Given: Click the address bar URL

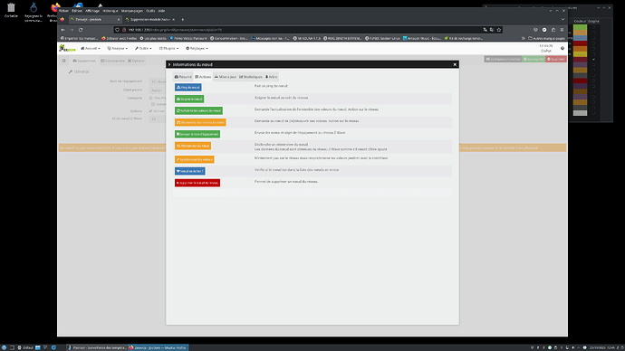Looking at the screenshot, I should point(175,30).
